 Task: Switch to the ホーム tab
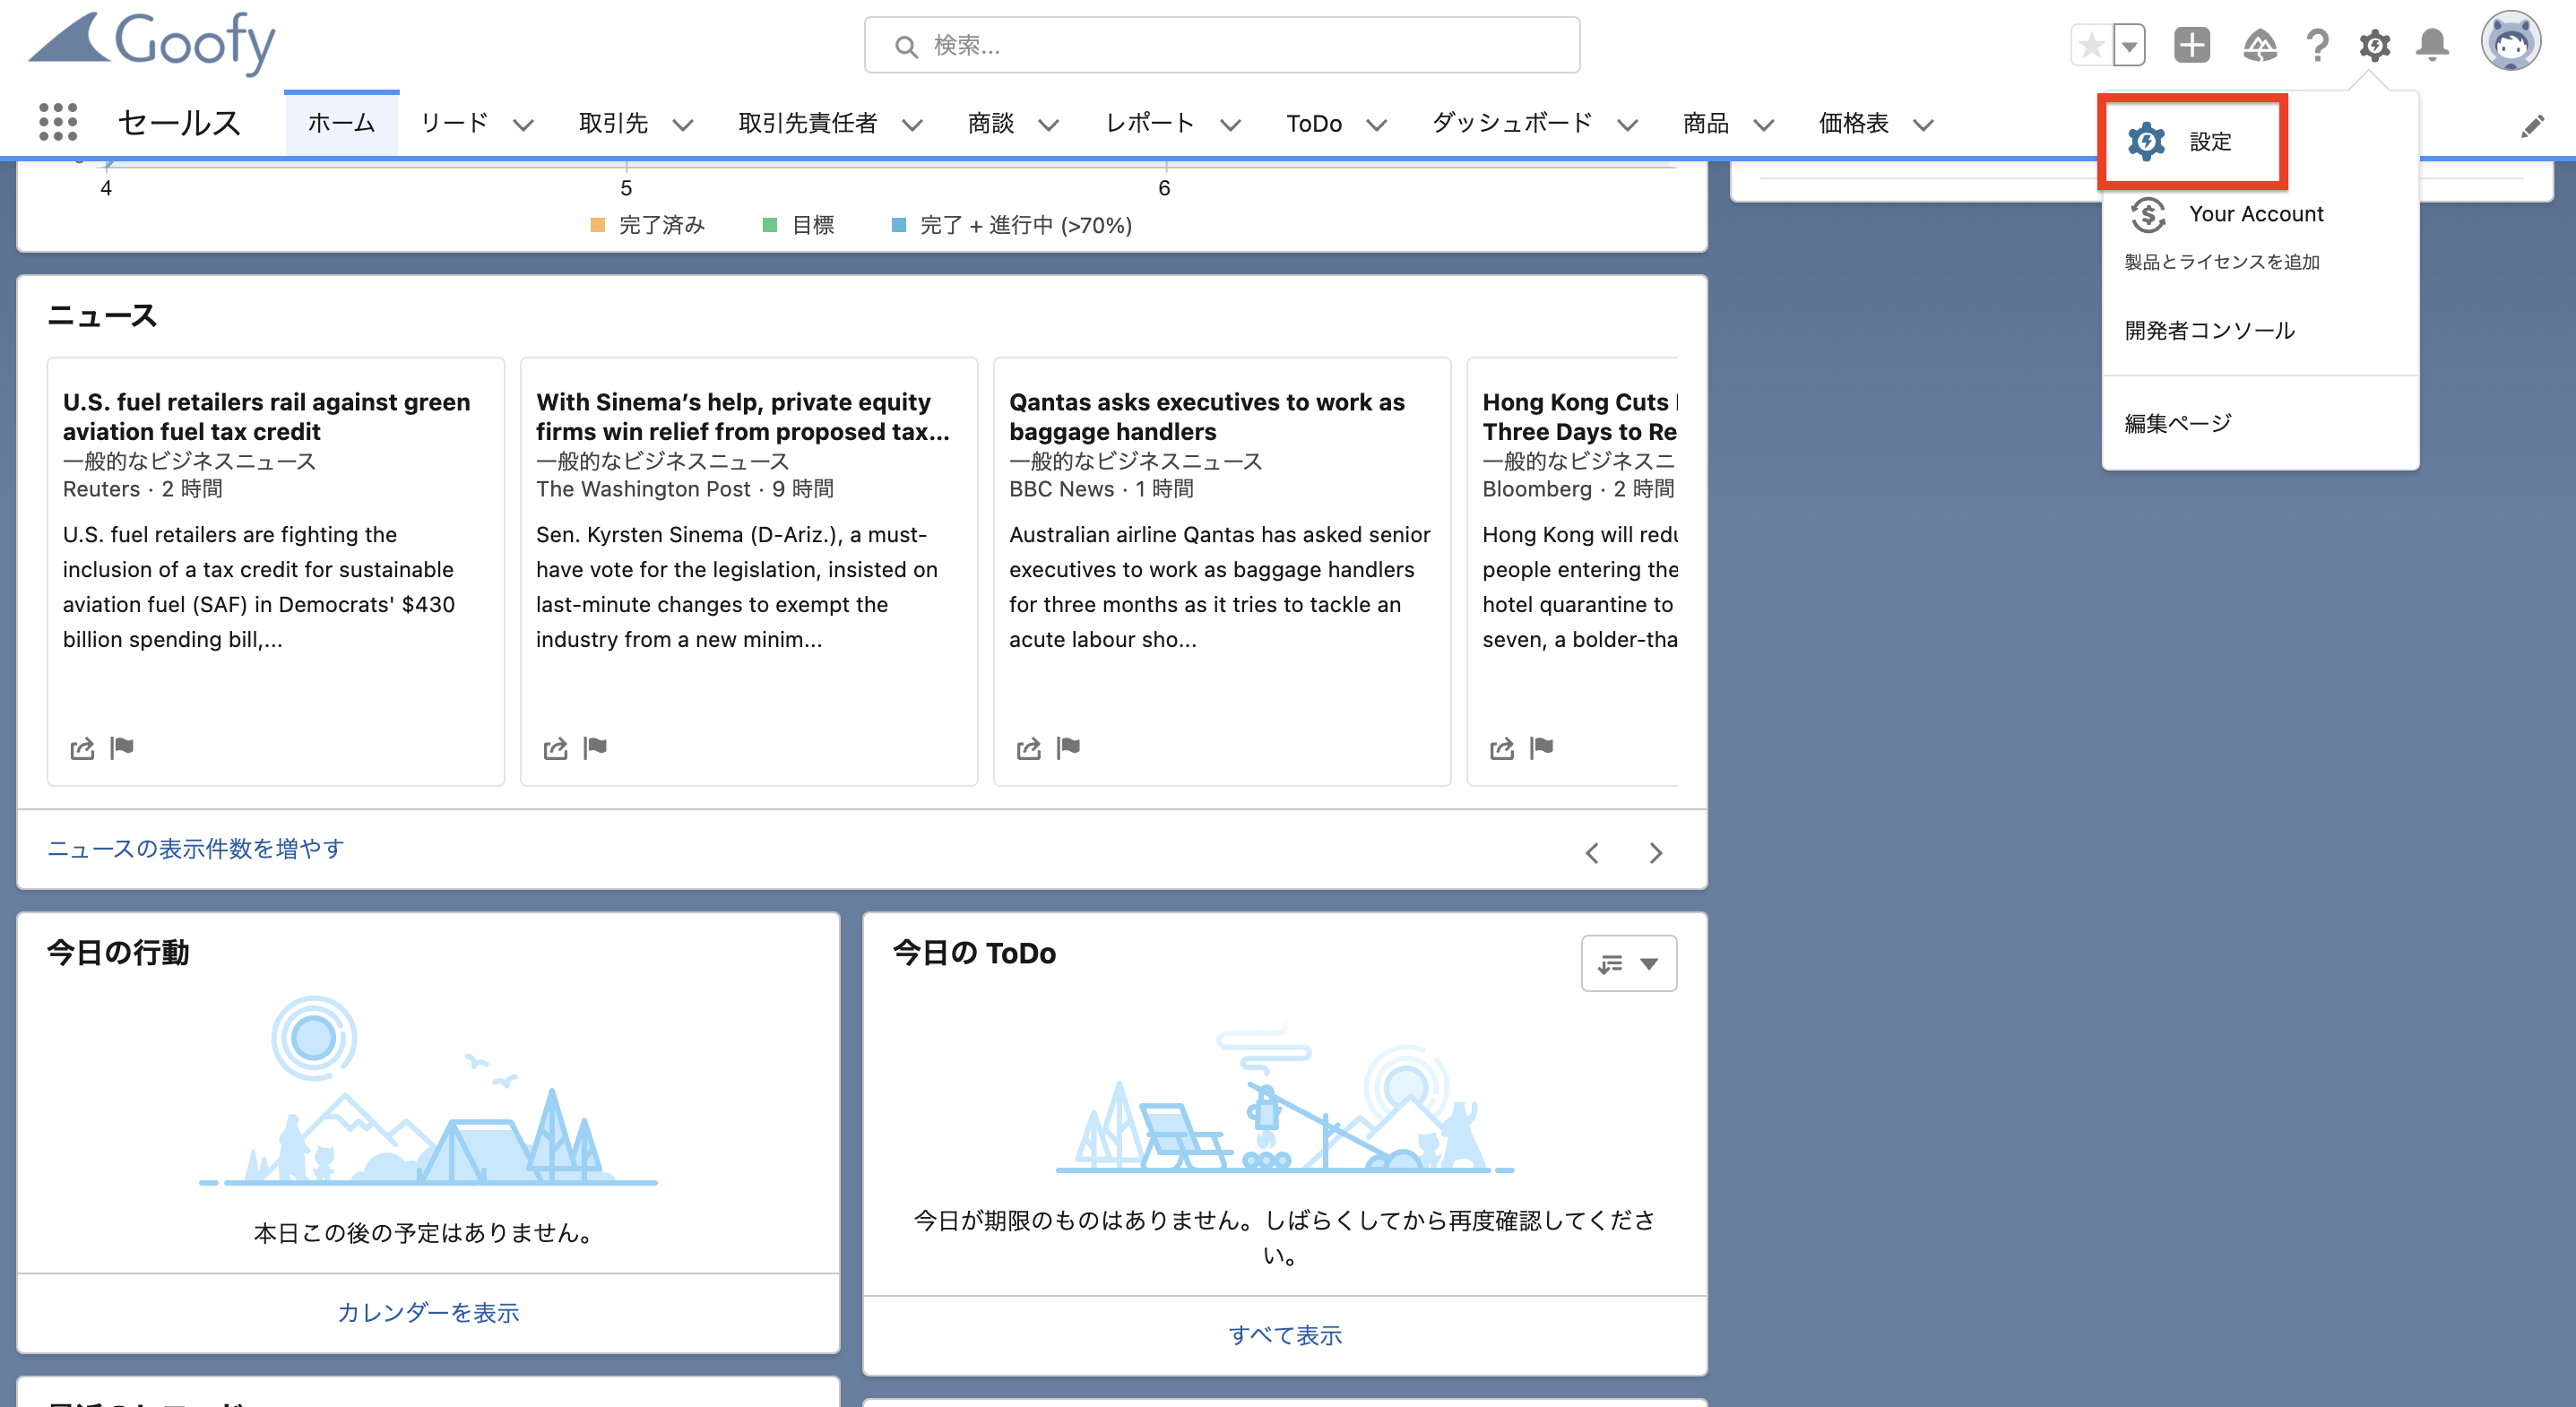coord(341,123)
